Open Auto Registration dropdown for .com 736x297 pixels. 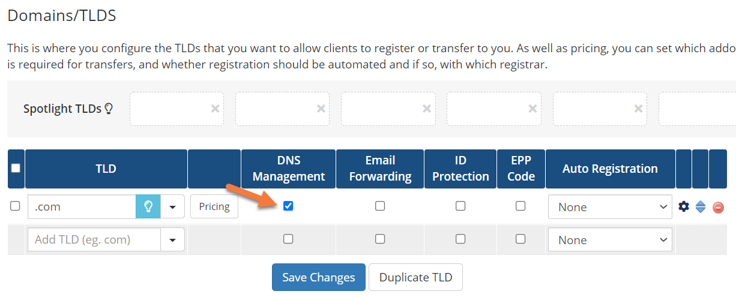click(610, 207)
